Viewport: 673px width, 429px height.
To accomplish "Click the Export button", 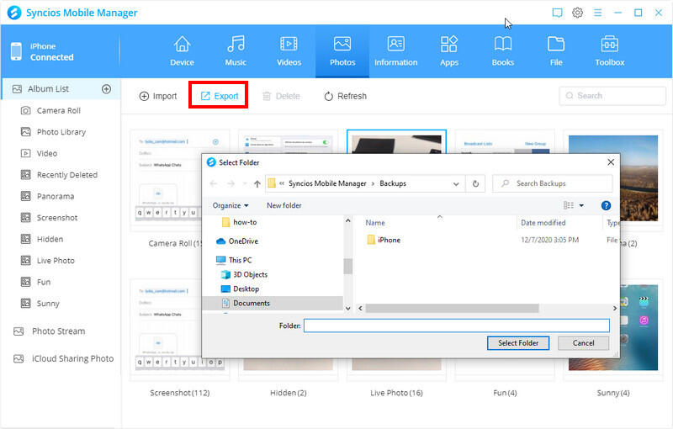I will 220,96.
